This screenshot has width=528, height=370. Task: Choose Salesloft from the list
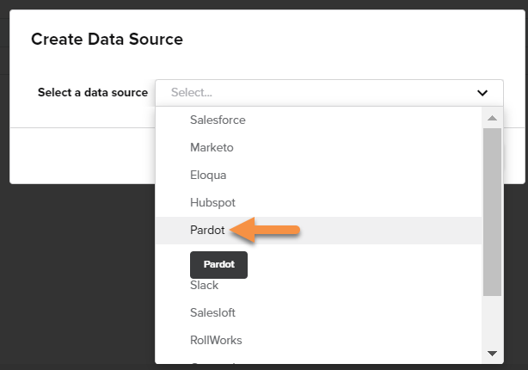point(318,313)
